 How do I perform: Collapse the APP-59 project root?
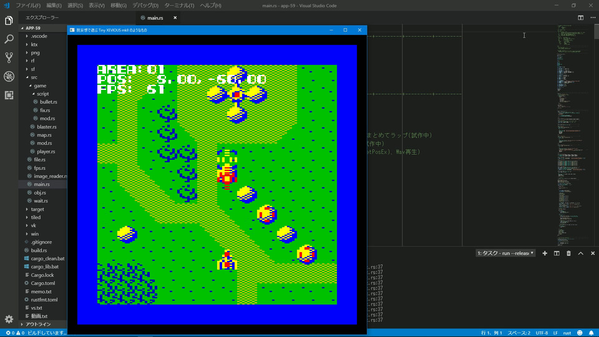point(33,28)
